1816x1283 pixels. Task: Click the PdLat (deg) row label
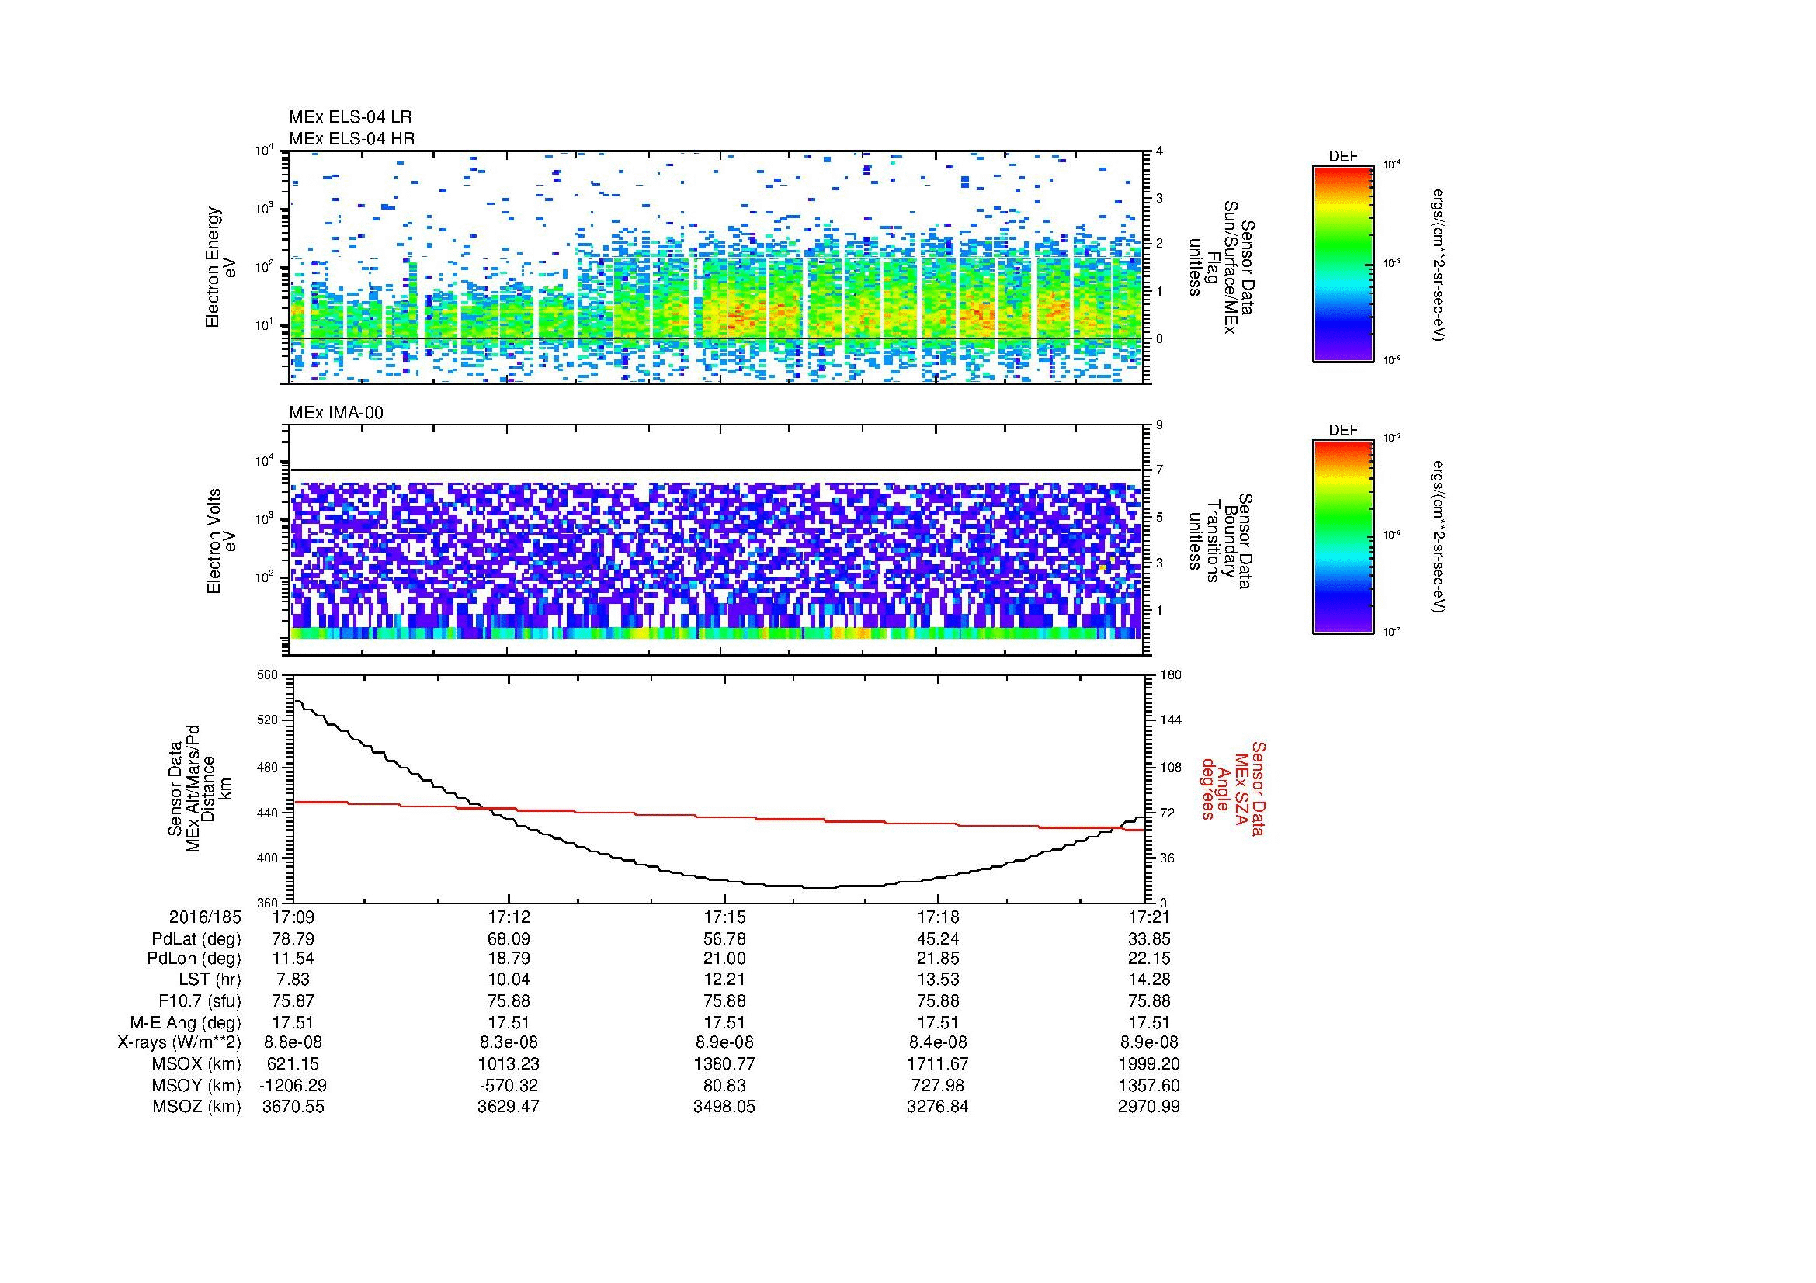(196, 939)
